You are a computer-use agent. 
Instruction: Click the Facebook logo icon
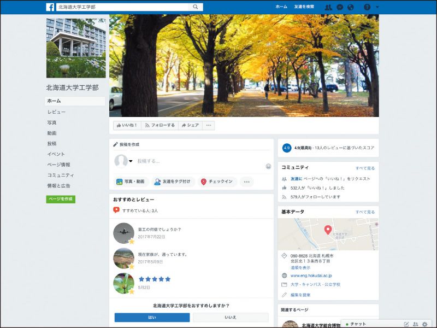click(x=50, y=7)
